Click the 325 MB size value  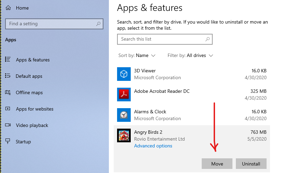click(258, 91)
